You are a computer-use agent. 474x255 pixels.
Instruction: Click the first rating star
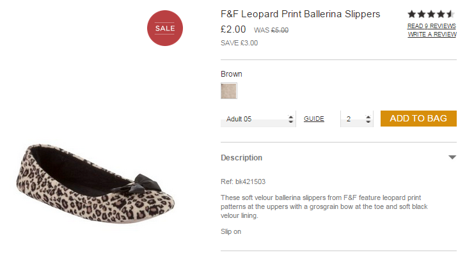click(x=412, y=14)
